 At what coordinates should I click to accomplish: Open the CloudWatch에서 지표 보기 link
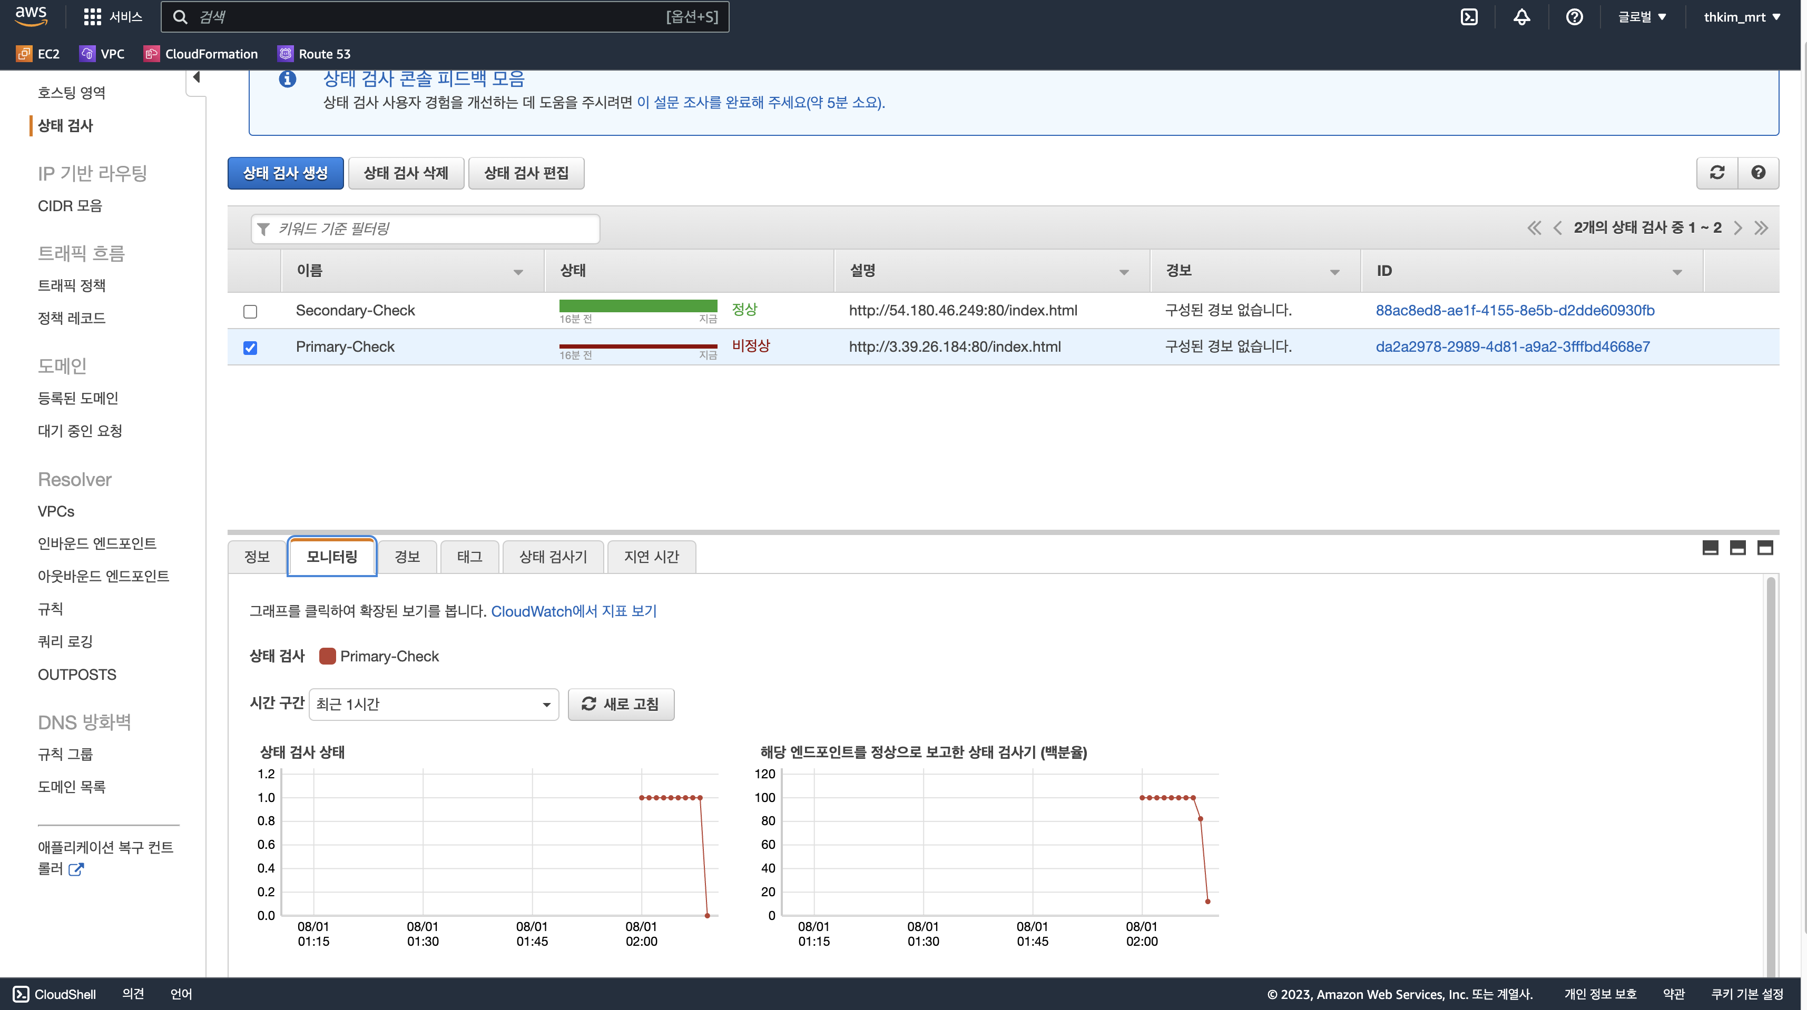coord(573,611)
